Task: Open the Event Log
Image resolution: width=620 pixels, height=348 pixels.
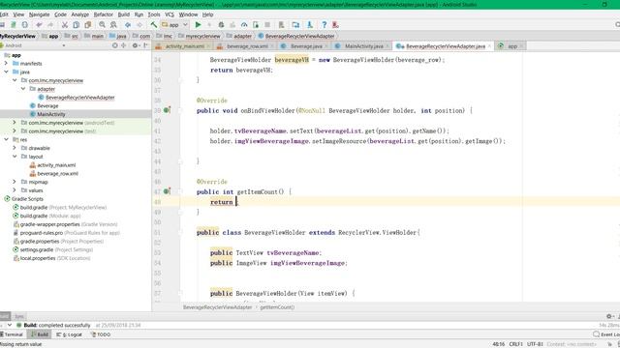Action: [606, 334]
